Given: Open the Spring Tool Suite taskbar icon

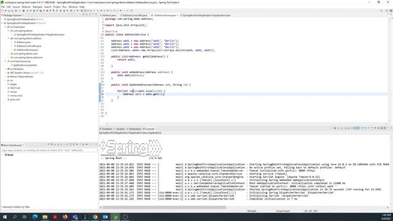Looking at the screenshot, I should [x=115, y=217].
